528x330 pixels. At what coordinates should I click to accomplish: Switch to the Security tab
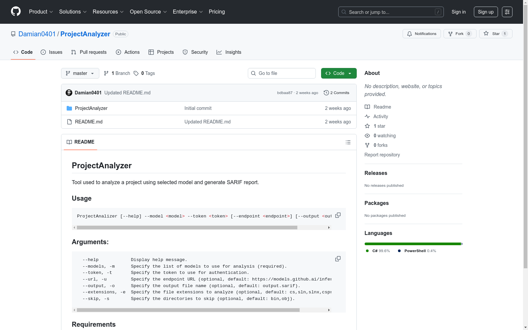pos(195,52)
